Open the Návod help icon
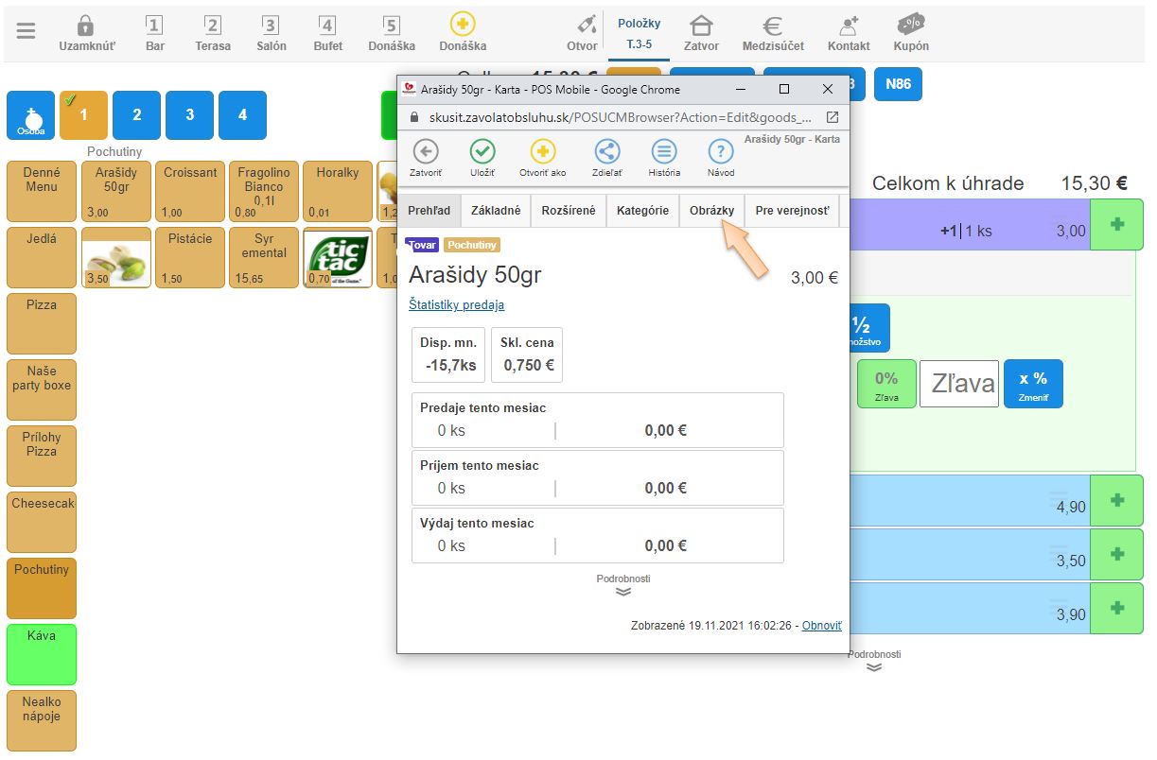 pos(721,151)
